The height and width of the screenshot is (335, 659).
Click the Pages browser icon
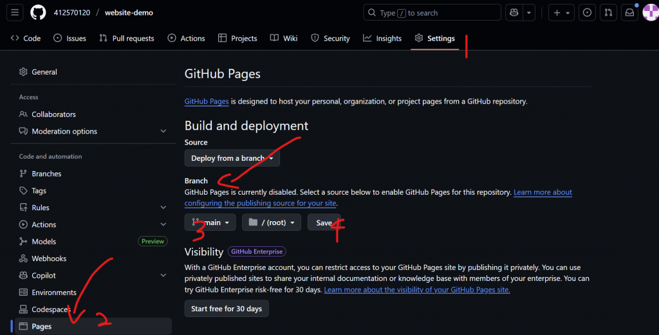pos(23,326)
